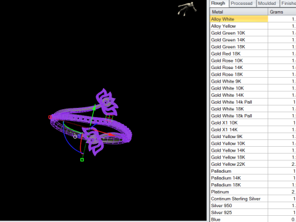Select Gold White 14K metal
Screen dimensions: 296x222
[253, 95]
